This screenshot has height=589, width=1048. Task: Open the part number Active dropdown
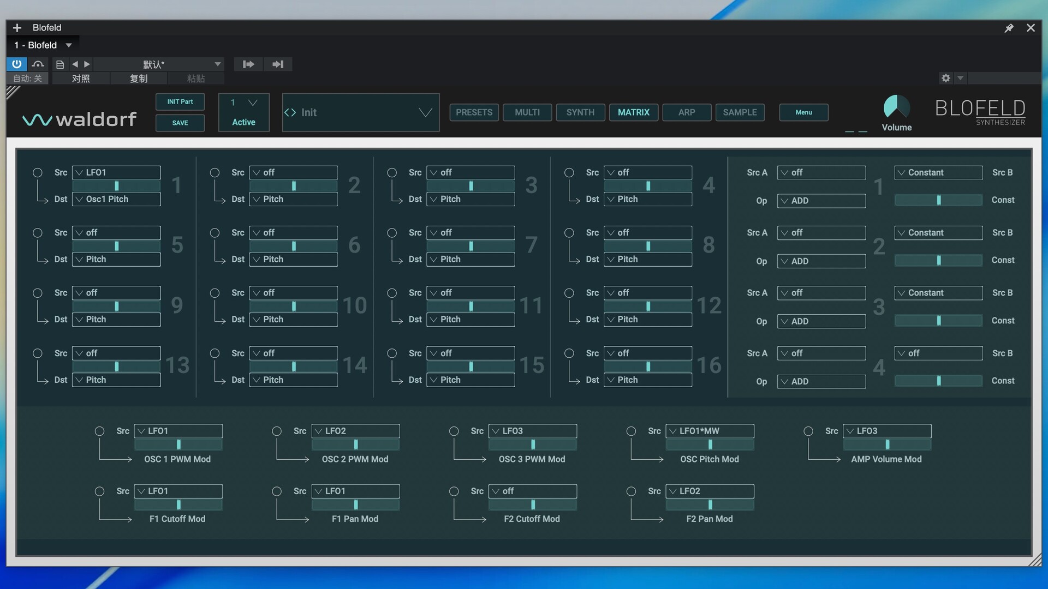(x=244, y=112)
